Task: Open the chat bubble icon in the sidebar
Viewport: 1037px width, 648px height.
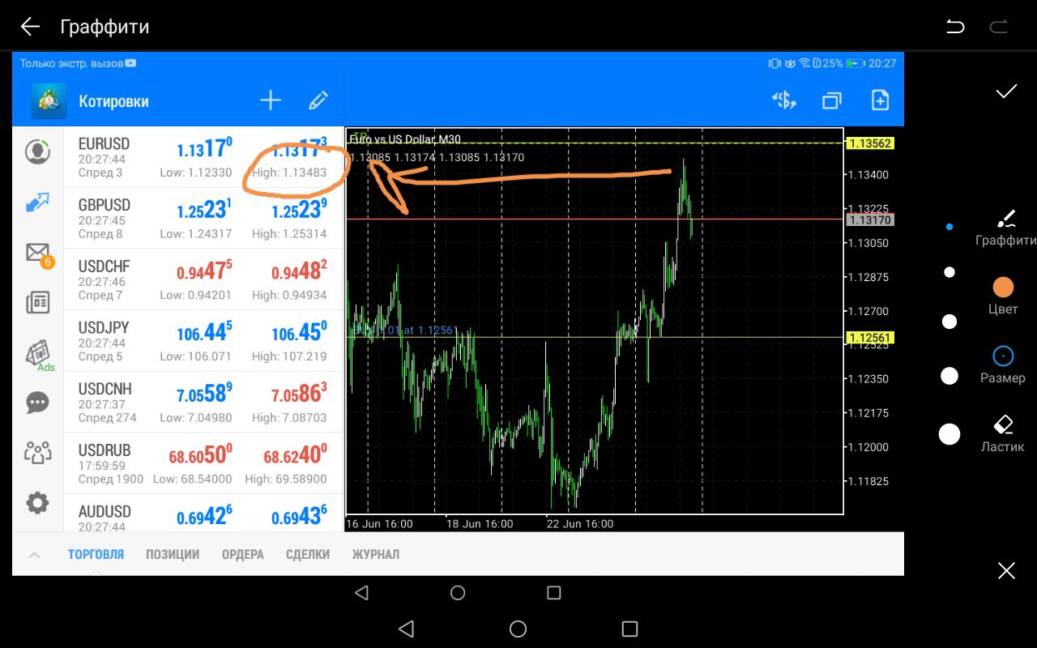Action: tap(37, 403)
